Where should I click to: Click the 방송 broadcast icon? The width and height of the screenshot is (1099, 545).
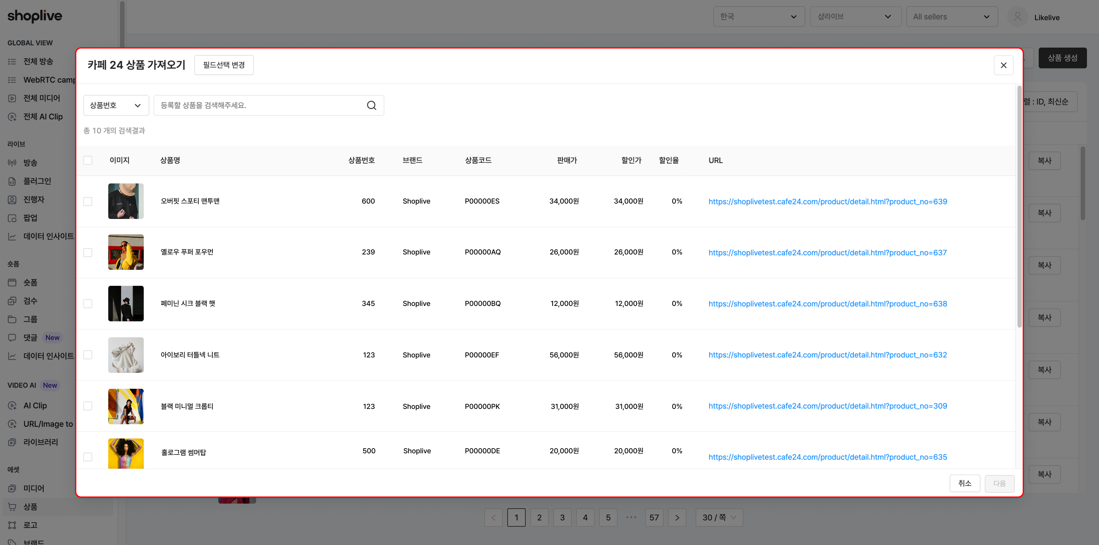click(x=12, y=163)
